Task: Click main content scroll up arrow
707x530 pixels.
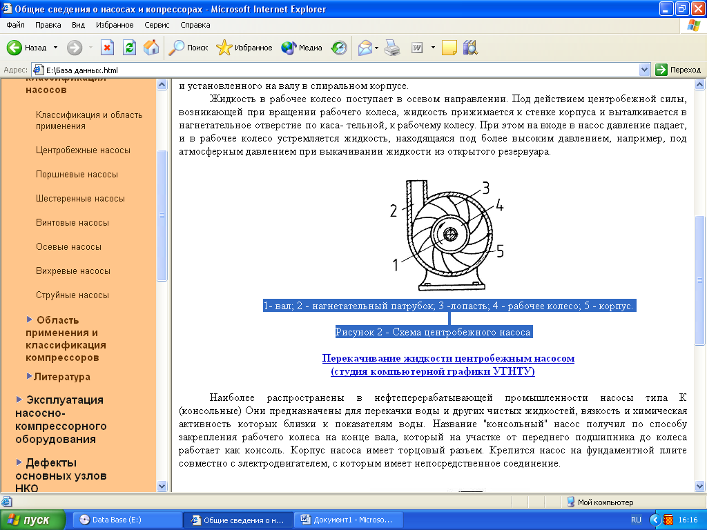Action: (x=700, y=85)
